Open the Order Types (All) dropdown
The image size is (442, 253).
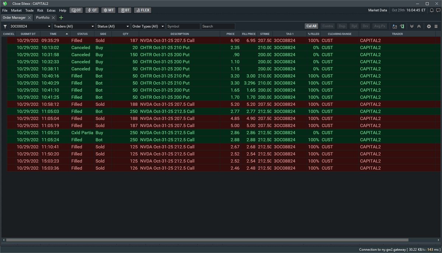coord(148,26)
